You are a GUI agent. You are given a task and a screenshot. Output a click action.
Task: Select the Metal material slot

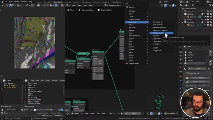click(x=195, y=58)
